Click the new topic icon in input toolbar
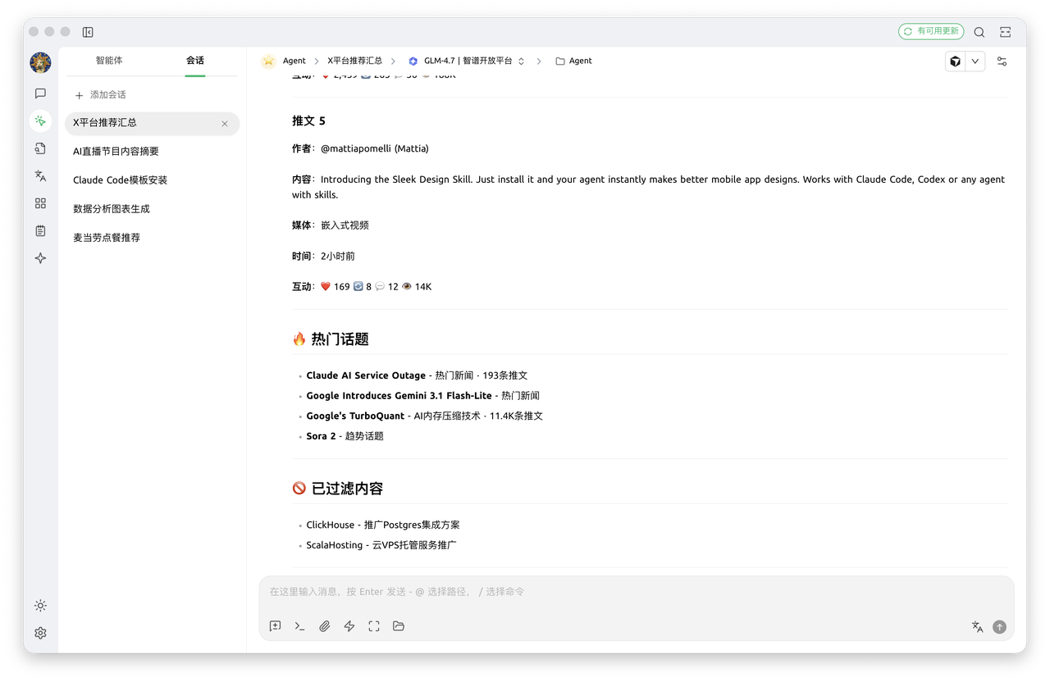1050x682 pixels. click(276, 626)
